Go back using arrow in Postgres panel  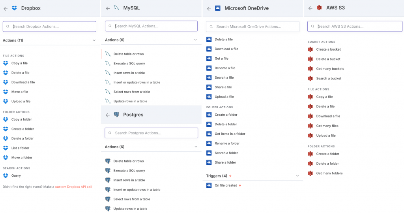(107, 115)
